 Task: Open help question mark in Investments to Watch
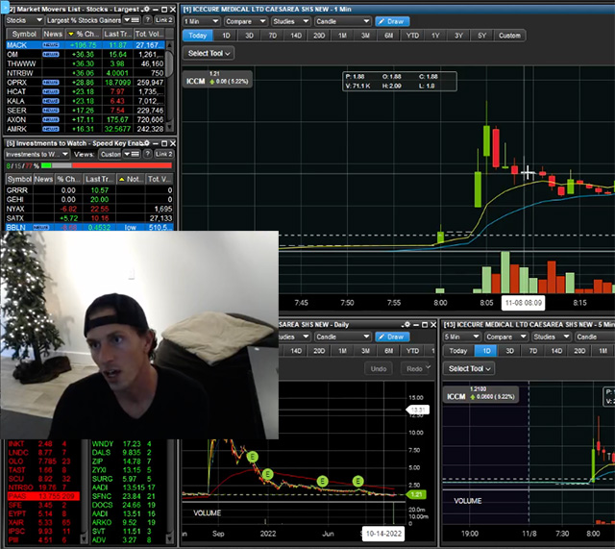tap(147, 154)
